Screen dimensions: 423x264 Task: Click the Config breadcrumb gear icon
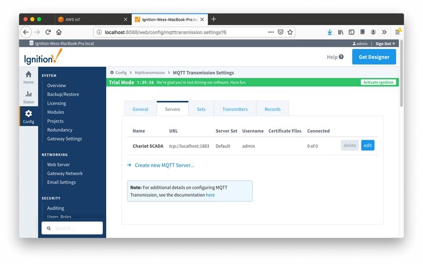(112, 73)
